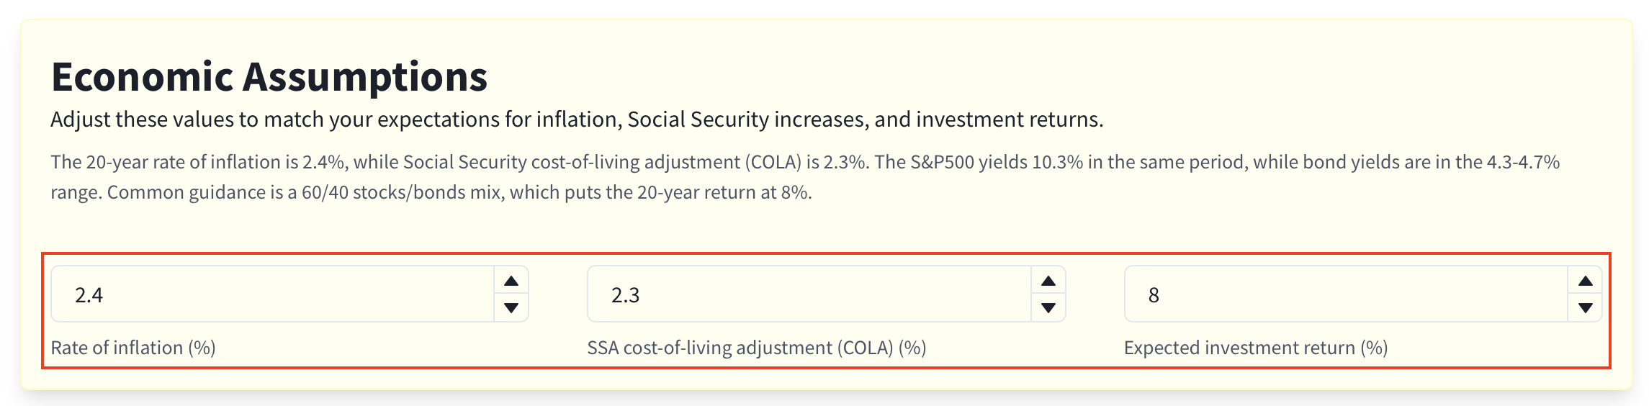
Task: Increase the rate of inflation value
Action: click(x=511, y=281)
